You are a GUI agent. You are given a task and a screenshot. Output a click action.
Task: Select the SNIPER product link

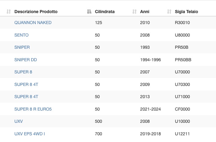tap(22, 47)
